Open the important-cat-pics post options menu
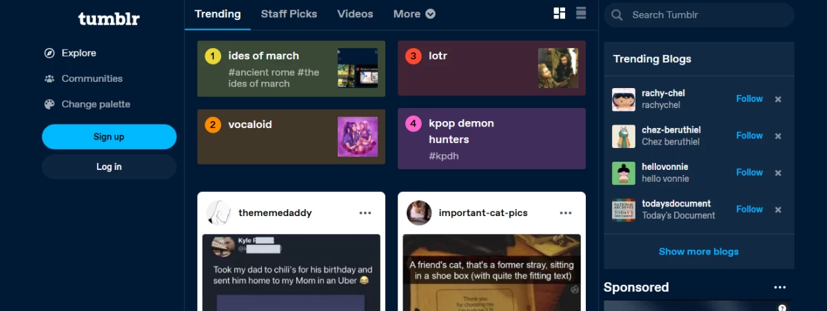This screenshot has width=827, height=311. click(566, 213)
